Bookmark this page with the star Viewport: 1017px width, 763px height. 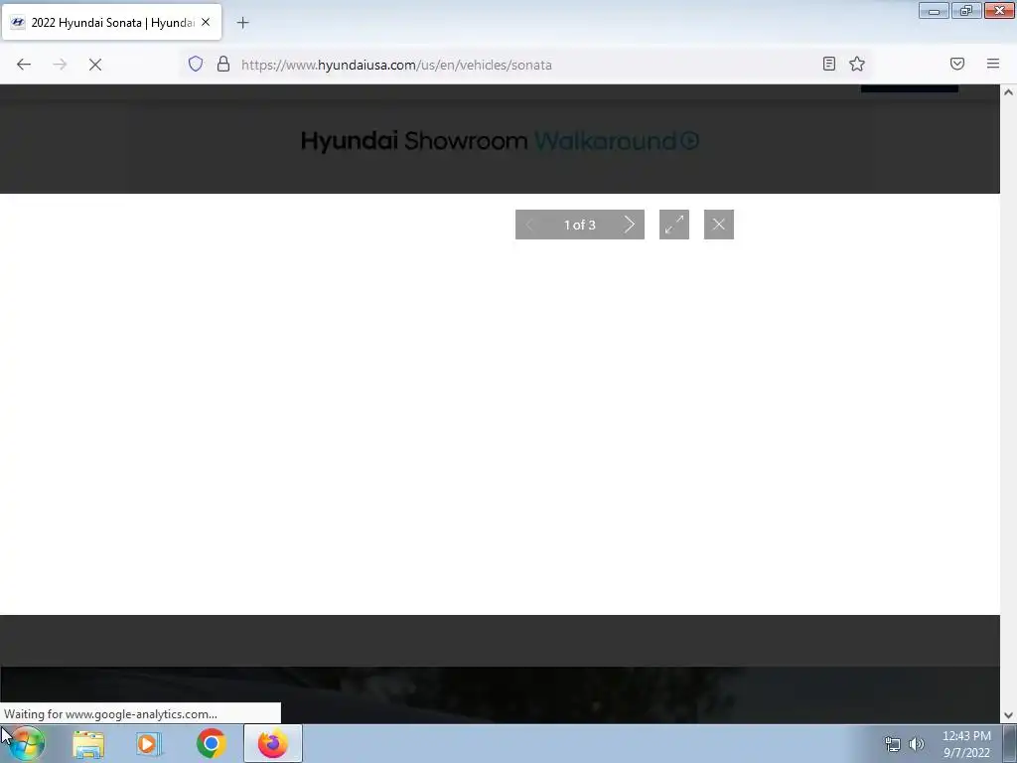coord(857,64)
